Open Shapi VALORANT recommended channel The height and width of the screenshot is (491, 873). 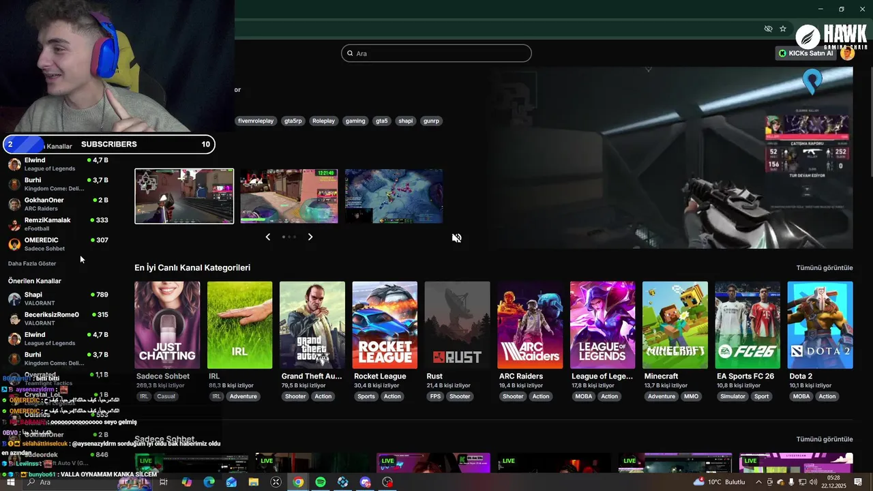coord(59,299)
